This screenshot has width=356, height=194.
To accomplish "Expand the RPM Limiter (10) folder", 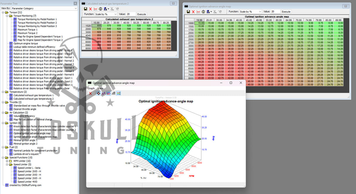I will click(x=7, y=161).
